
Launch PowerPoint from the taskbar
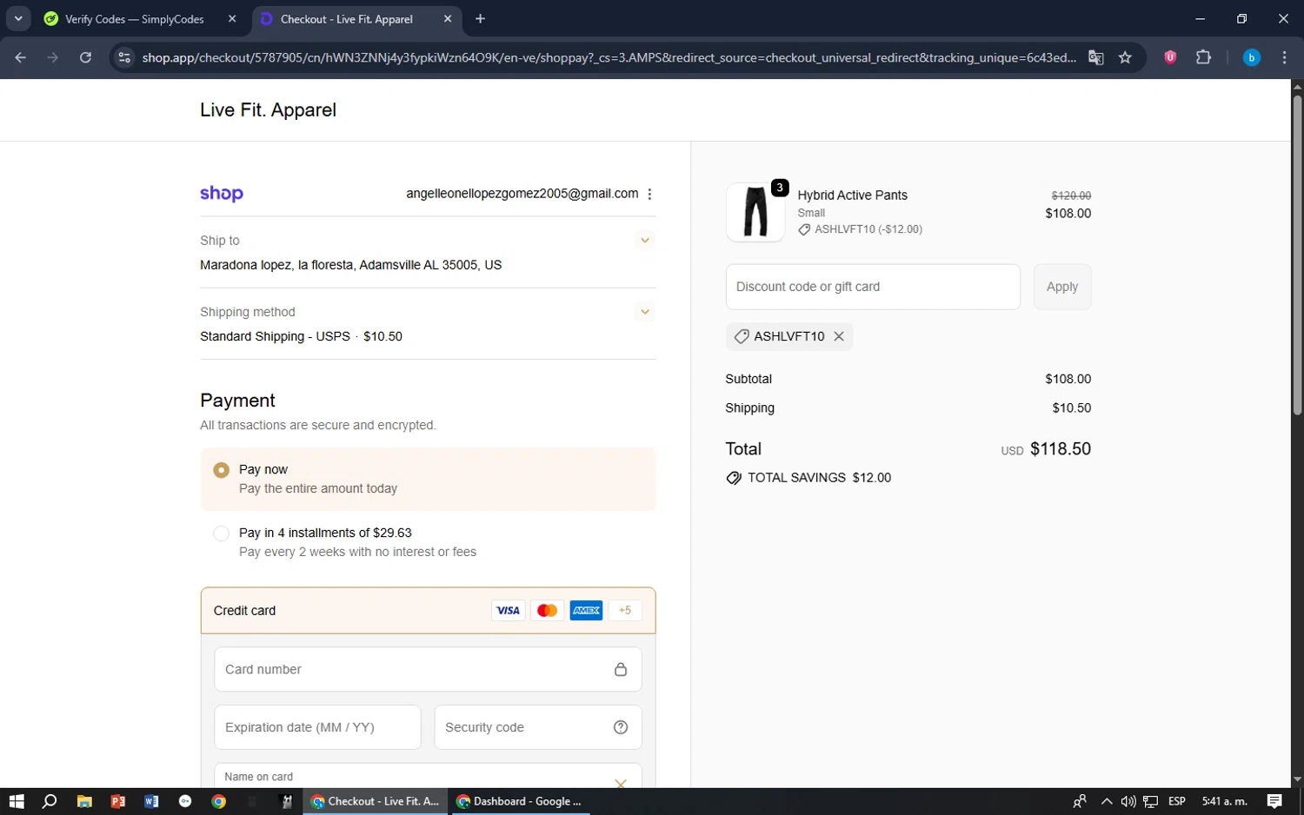(x=118, y=801)
